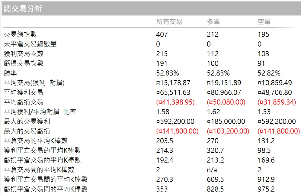Click the 平均交易(獲利 虧損) row label
The height and width of the screenshot is (194, 301).
click(x=34, y=83)
